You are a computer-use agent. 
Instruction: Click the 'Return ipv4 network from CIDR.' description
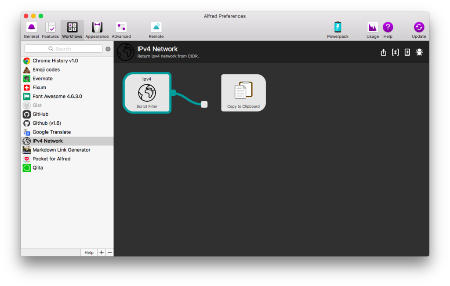[x=168, y=56]
